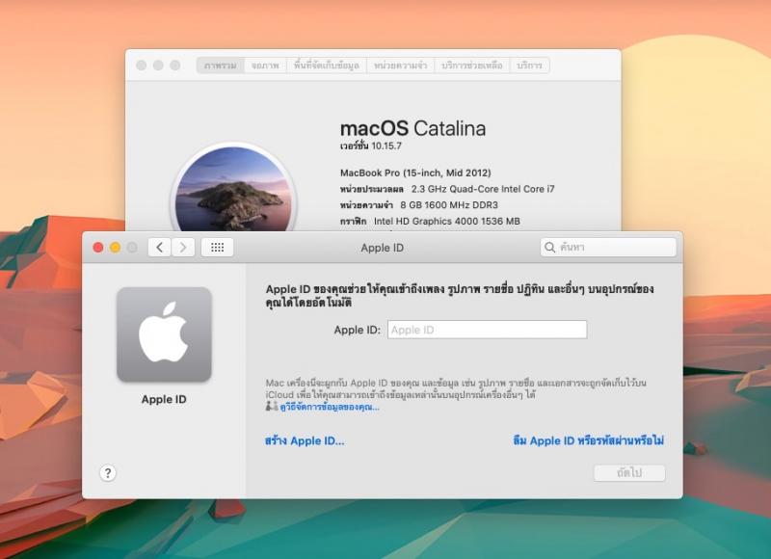This screenshot has height=559, width=771.
Task: Click the large Apple ID logo icon
Action: [164, 333]
